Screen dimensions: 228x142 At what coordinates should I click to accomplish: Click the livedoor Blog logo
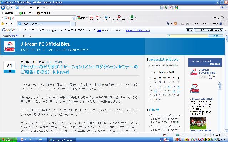[10, 36]
